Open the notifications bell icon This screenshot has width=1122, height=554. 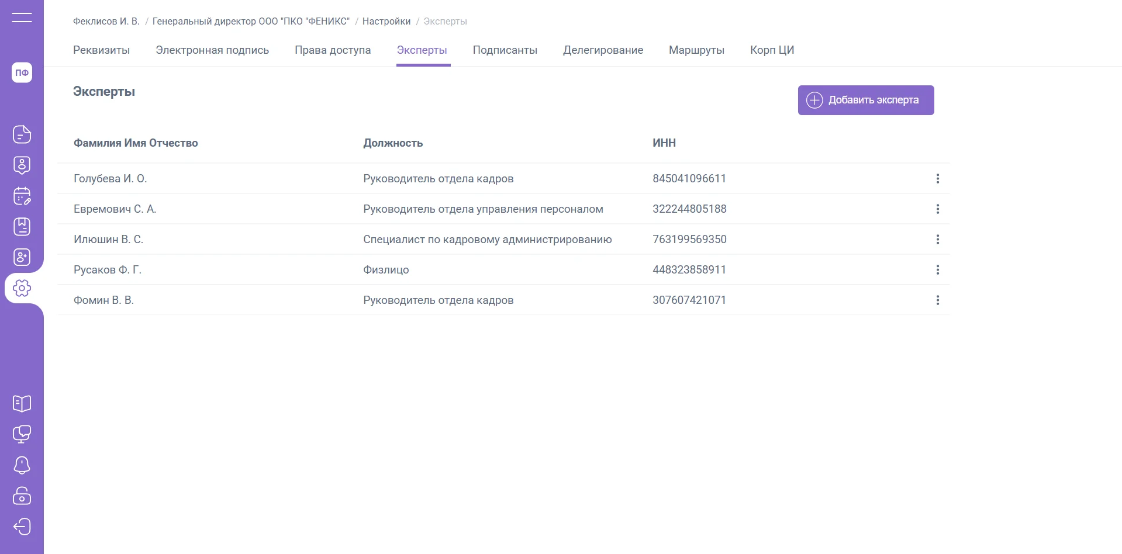point(22,465)
